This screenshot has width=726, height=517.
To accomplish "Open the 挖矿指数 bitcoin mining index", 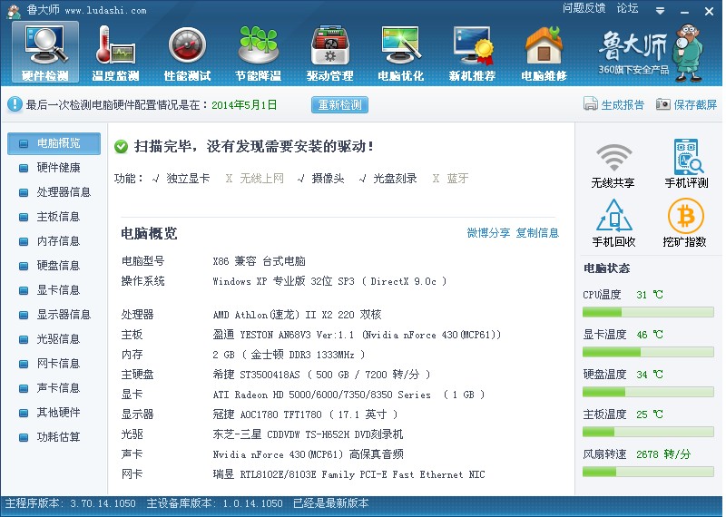I will (x=686, y=223).
